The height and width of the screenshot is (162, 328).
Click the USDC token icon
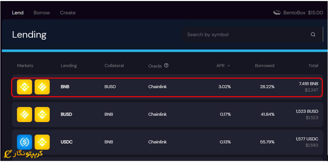point(25,142)
